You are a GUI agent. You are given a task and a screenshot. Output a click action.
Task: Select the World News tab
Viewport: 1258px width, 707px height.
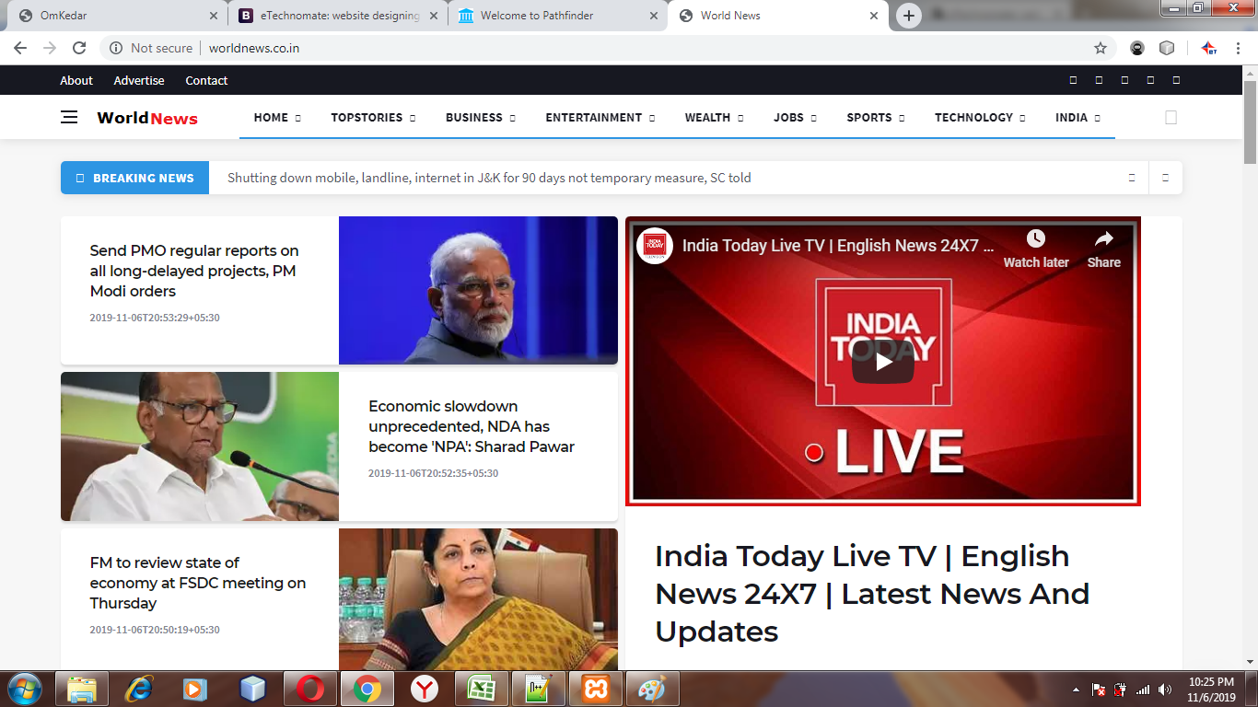778,16
